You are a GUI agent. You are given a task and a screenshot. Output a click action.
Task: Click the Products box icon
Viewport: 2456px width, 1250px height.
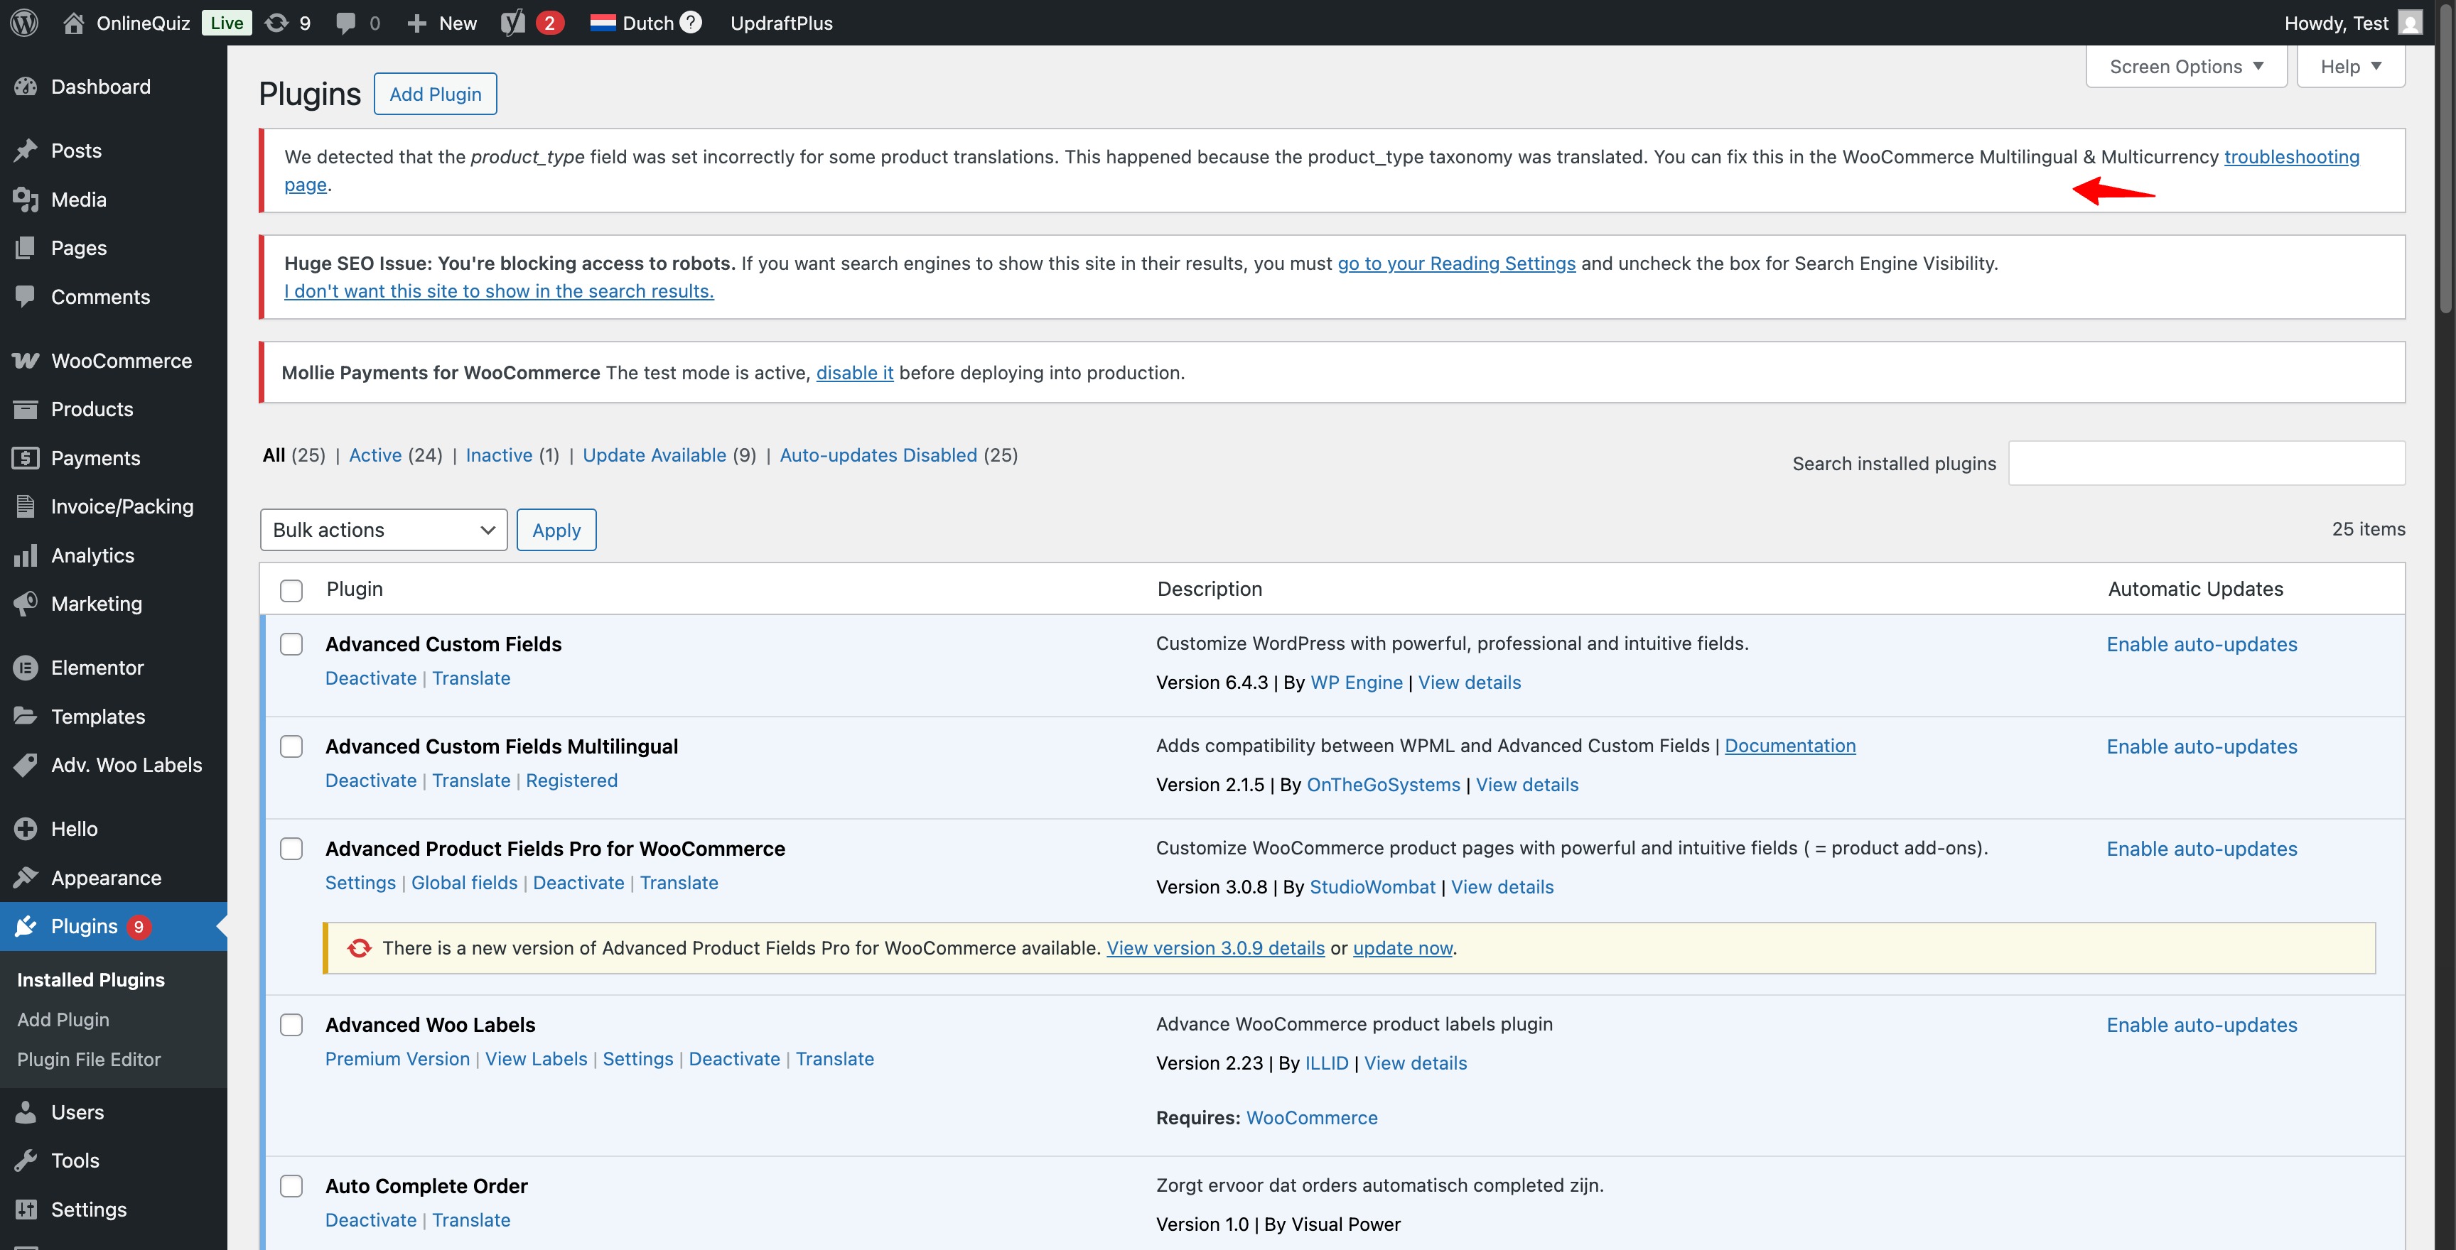pos(26,408)
